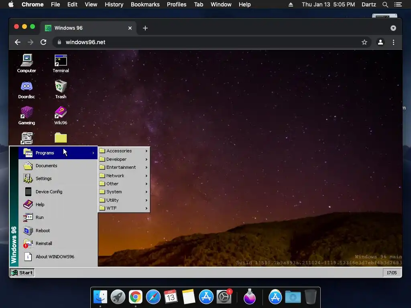This screenshot has height=308, width=411.
Task: Open Notes from the Dock
Action: click(188, 297)
